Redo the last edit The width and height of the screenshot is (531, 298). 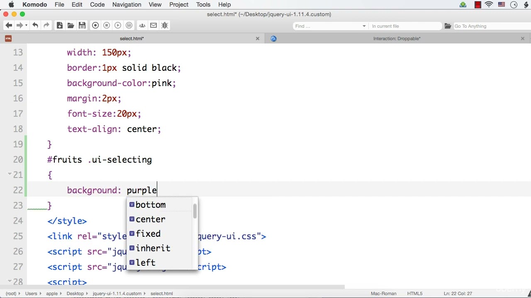(46, 26)
